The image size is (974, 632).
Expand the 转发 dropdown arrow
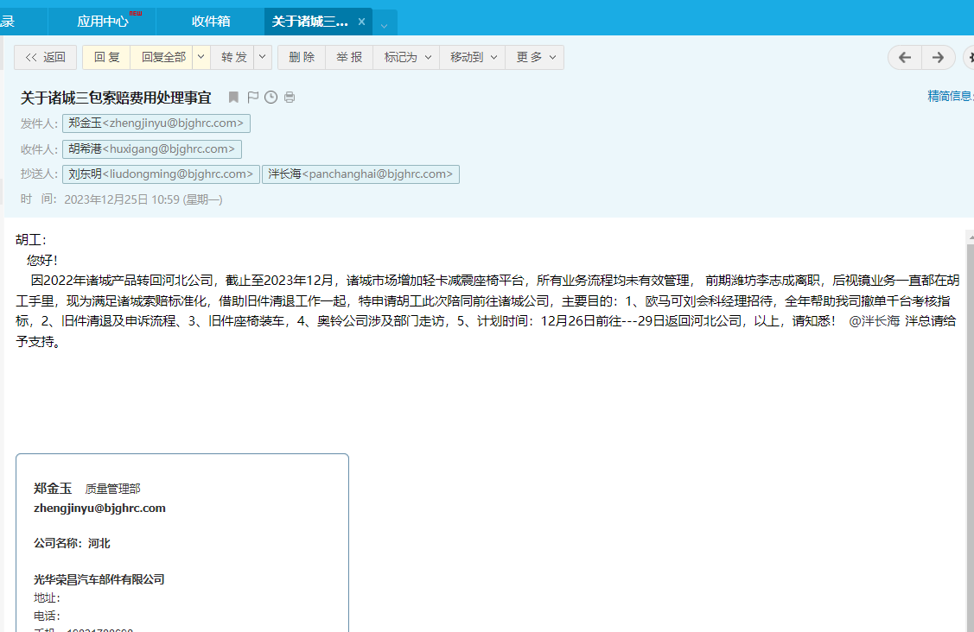(262, 57)
